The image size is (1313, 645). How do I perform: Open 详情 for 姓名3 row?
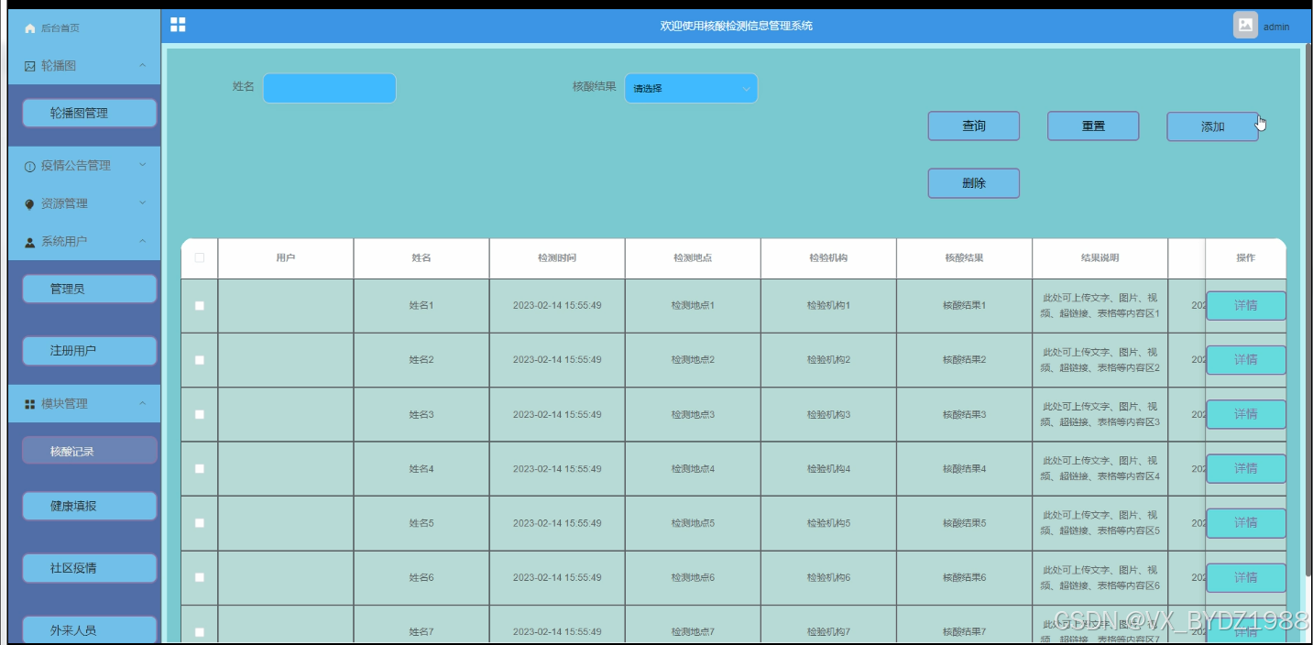(1246, 414)
